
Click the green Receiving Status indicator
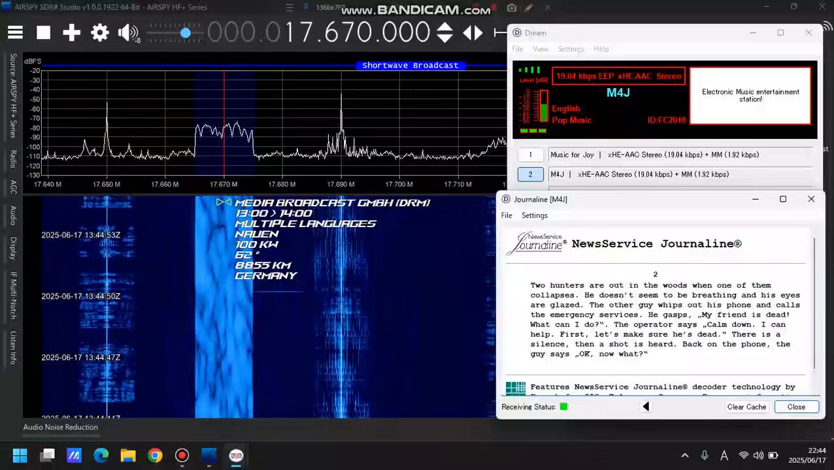click(563, 407)
